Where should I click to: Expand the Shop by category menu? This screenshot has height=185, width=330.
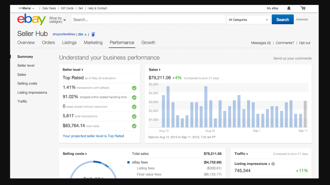tap(57, 20)
